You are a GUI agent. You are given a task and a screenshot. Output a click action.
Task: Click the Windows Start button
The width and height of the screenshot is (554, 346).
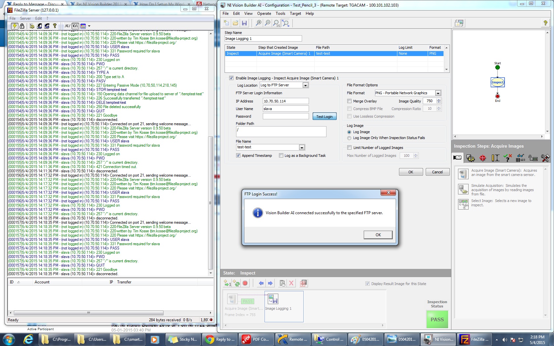(x=9, y=339)
